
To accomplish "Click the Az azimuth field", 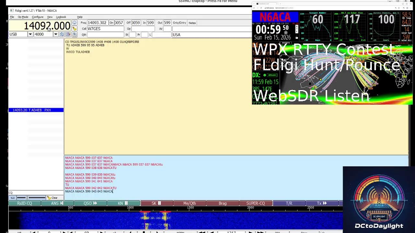I will click(x=167, y=28).
